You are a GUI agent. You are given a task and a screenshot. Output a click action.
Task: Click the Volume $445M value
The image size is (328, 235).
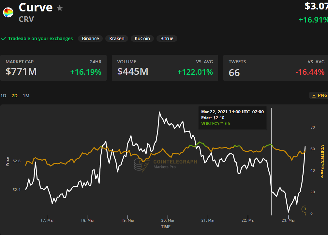click(133, 71)
